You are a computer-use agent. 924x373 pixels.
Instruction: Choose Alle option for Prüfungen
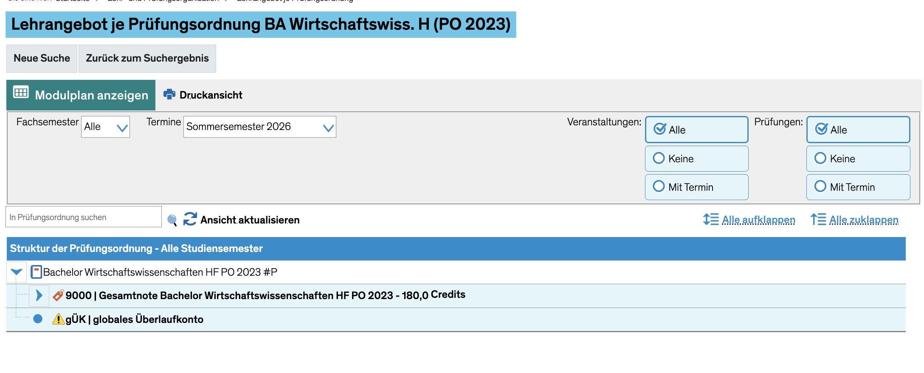coord(858,130)
